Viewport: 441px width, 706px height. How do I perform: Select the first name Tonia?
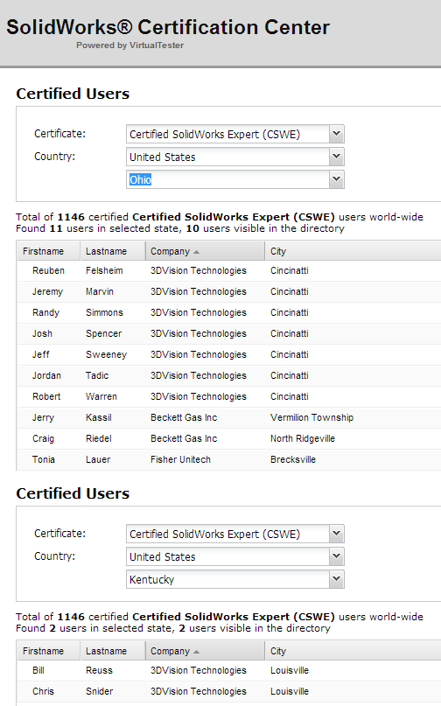43,459
